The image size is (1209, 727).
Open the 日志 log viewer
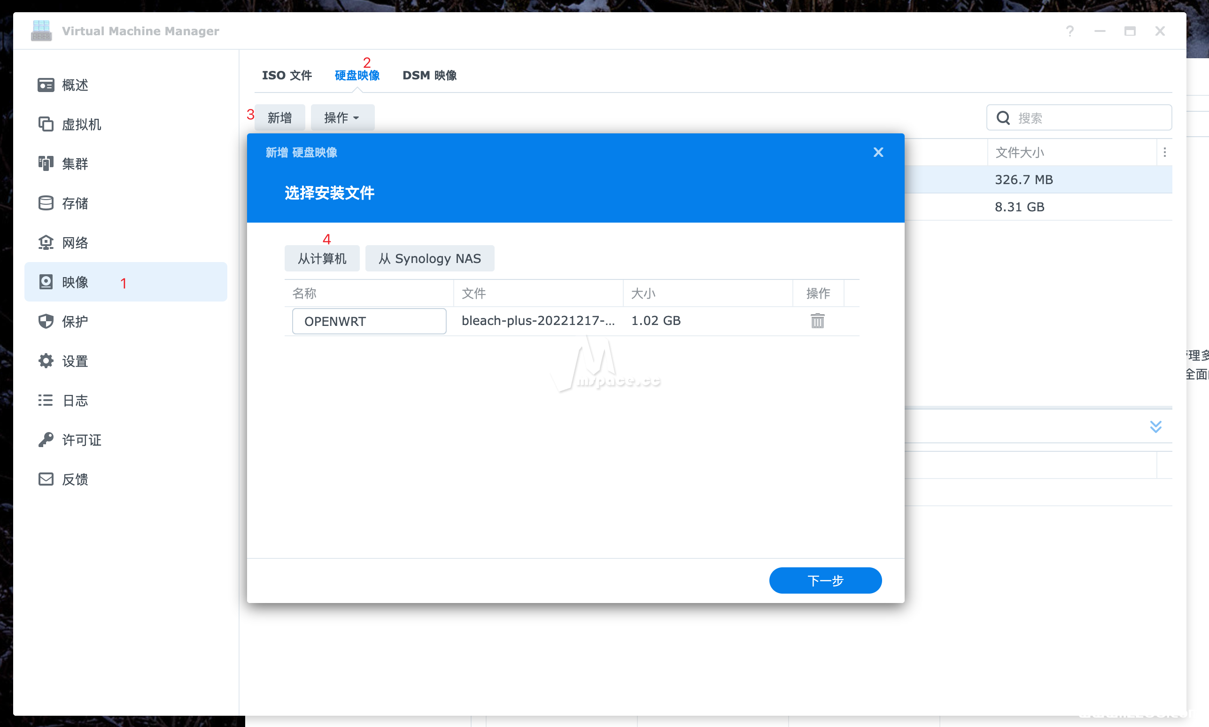pyautogui.click(x=75, y=400)
